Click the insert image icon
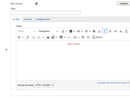The width and height of the screenshot is (130, 98). 53,37
